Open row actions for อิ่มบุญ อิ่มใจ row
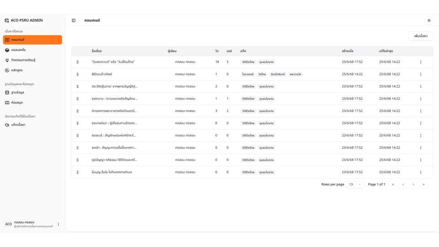Screen dimensions: 439x247 tap(421, 172)
